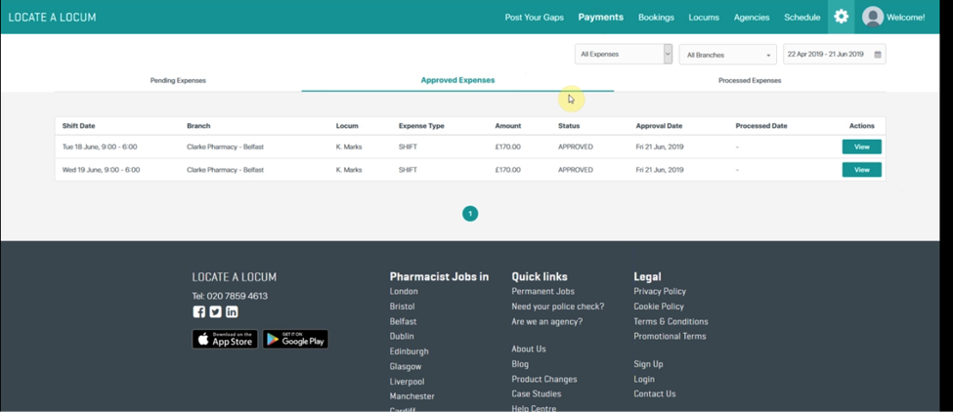
Task: Switch to the Pending Expenses tab
Action: 178,80
